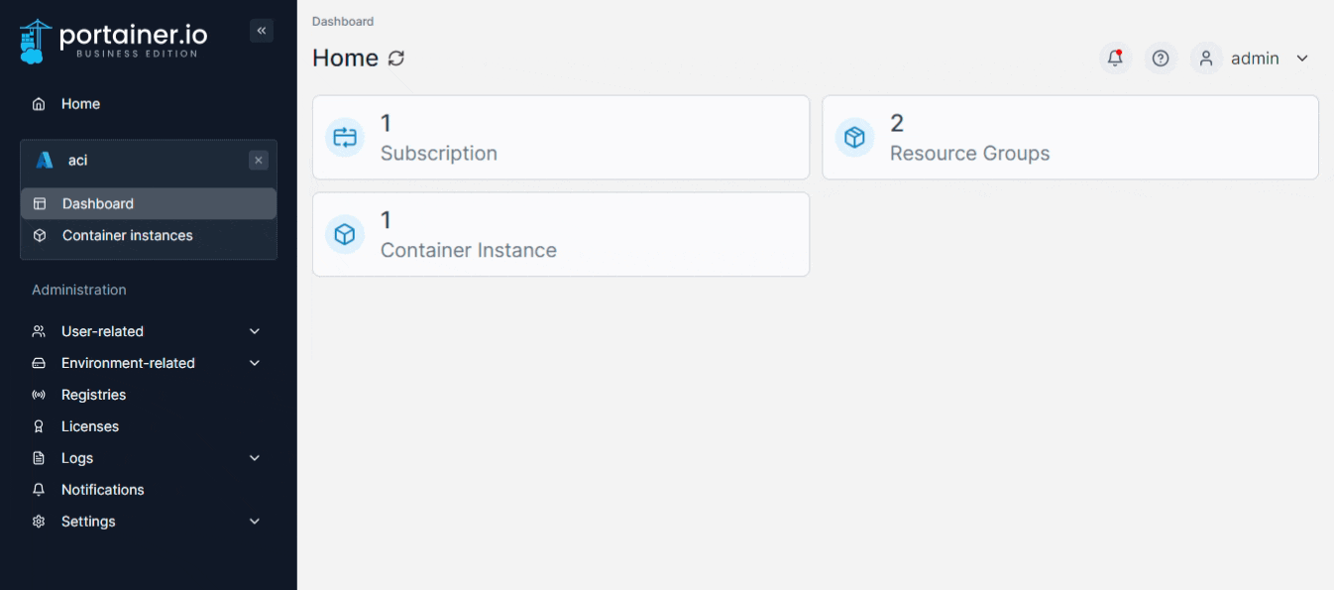This screenshot has height=590, width=1334.
Task: Expand the Environment-related menu
Action: pos(255,363)
